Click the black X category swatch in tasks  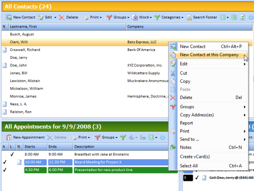[188, 178]
